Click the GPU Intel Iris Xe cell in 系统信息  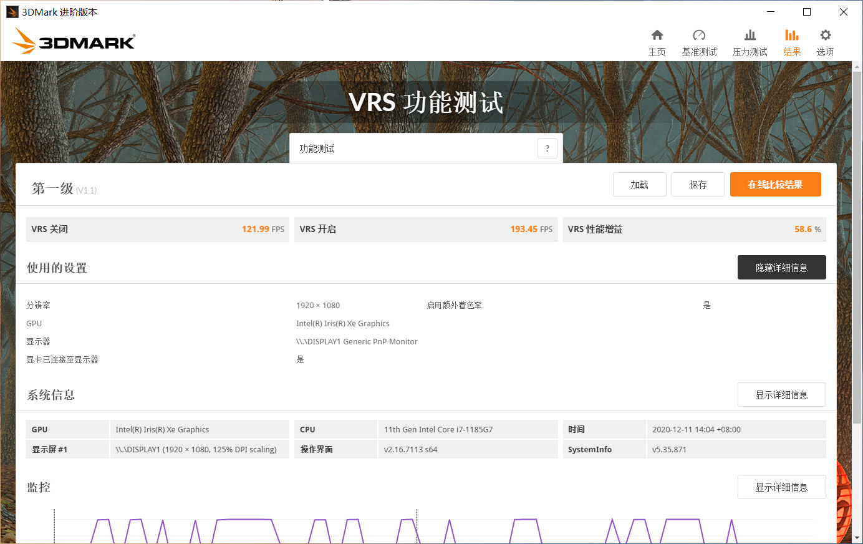[x=200, y=429]
